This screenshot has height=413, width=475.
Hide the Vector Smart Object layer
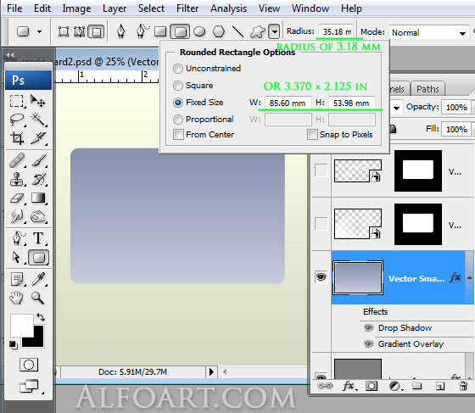click(321, 276)
